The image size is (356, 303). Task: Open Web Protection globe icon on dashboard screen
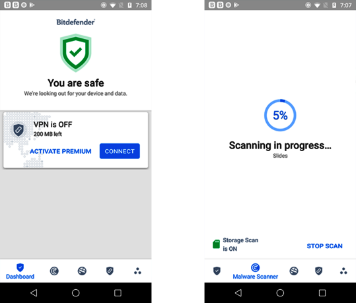pyautogui.click(x=82, y=271)
